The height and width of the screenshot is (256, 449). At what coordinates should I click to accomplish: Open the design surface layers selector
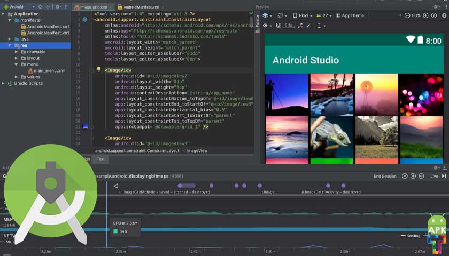[267, 15]
